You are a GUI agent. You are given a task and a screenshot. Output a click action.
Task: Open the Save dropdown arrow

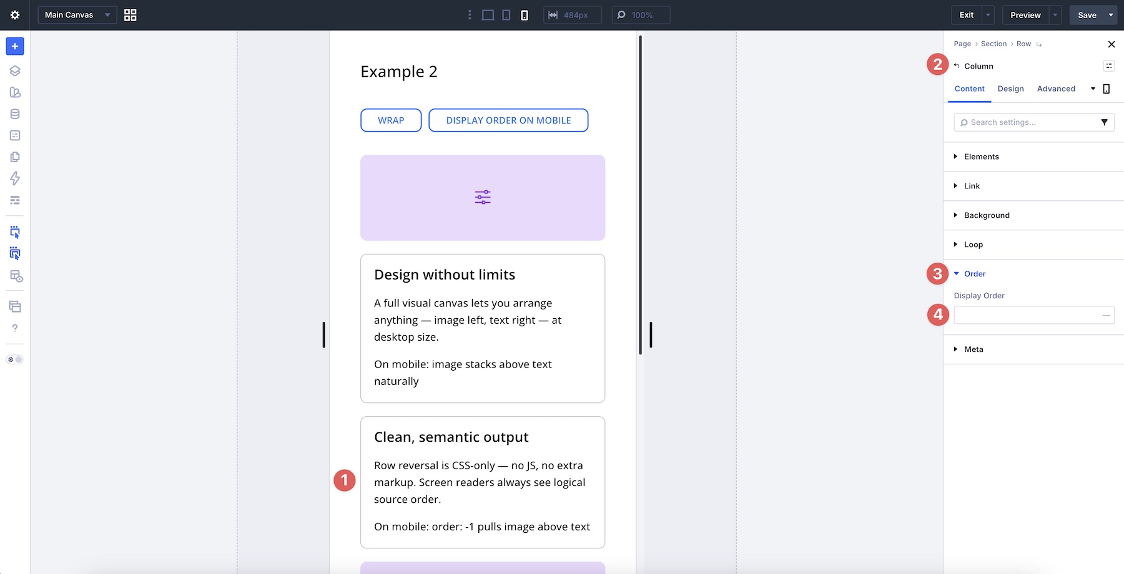coord(1111,15)
